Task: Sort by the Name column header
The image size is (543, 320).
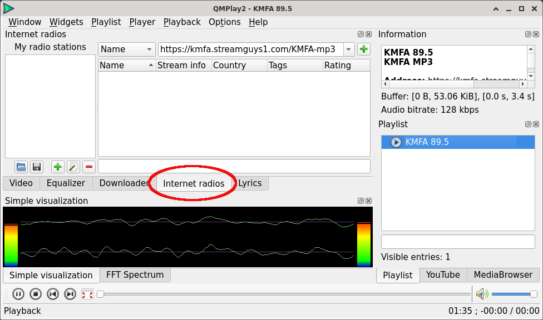Action: [x=127, y=66]
